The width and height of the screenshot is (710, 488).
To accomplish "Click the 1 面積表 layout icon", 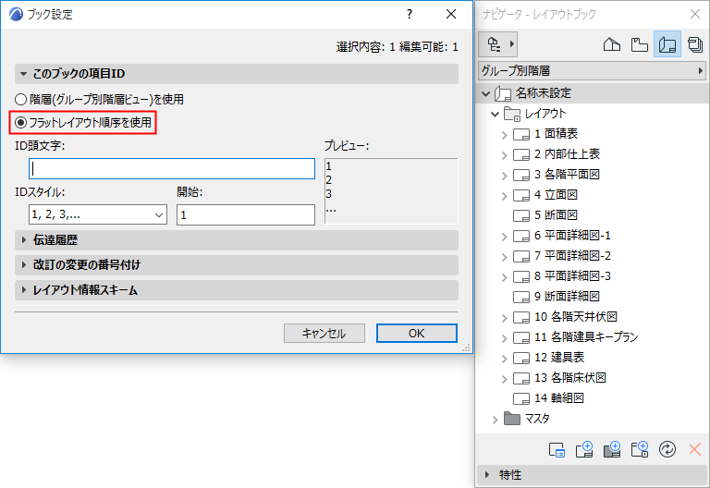I will (x=521, y=134).
